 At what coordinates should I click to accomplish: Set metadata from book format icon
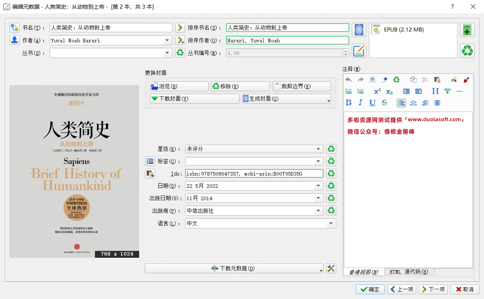pyautogui.click(x=359, y=51)
